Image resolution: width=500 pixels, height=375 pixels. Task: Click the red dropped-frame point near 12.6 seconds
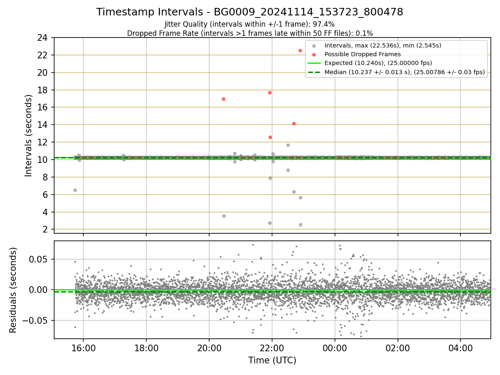(270, 137)
